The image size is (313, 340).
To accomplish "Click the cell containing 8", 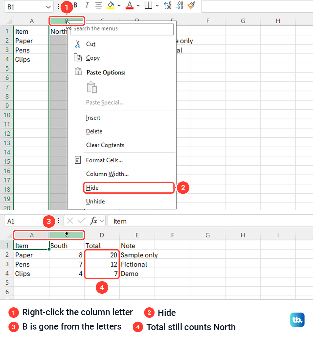I will (x=67, y=255).
